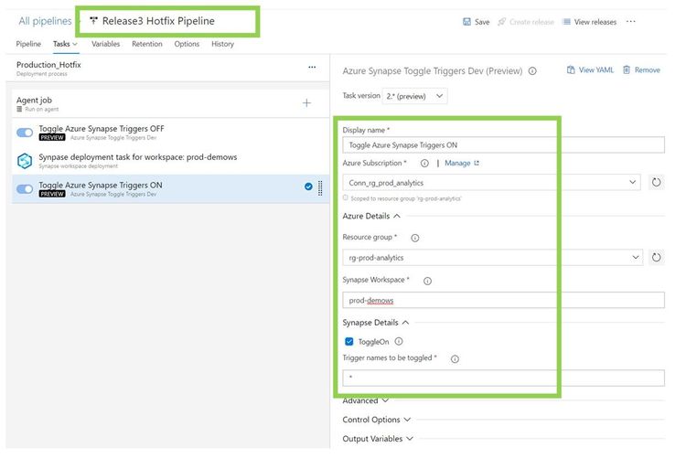Image resolution: width=686 pixels, height=458 pixels.
Task: Disable the Toggle Azure Synapse Triggers ON task
Action: 25,189
